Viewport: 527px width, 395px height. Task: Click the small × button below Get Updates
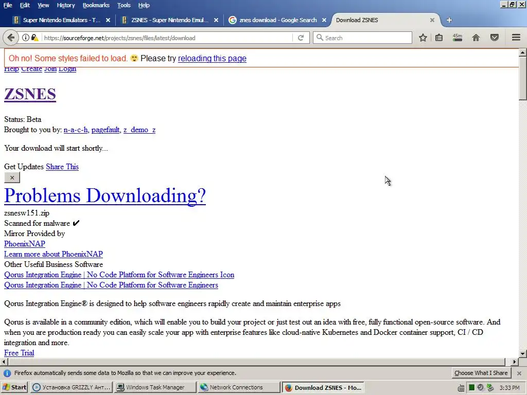(12, 177)
